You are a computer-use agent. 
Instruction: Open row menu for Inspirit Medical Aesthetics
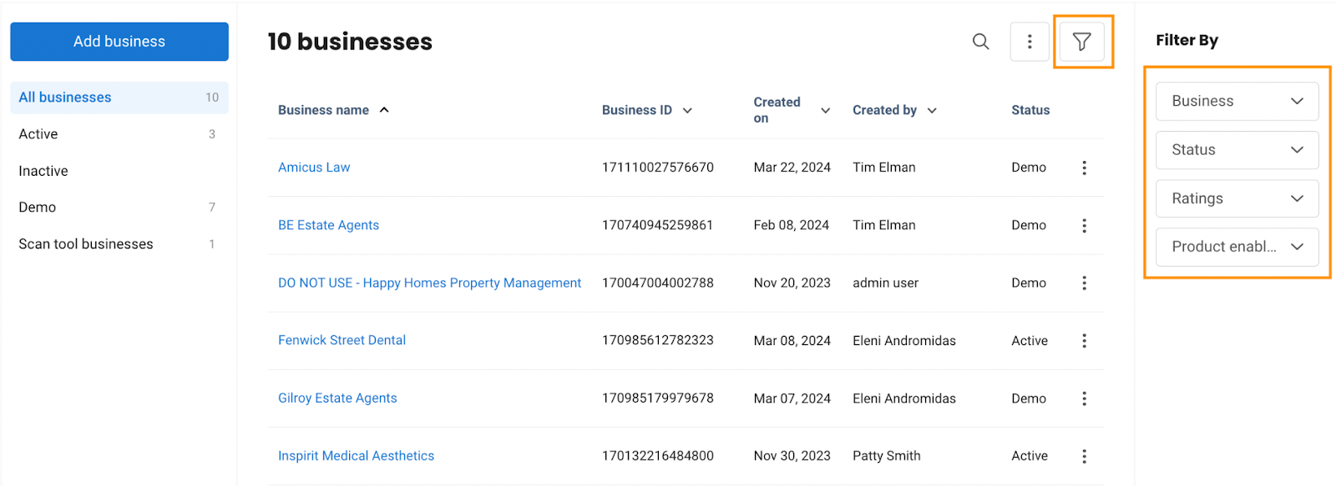click(1084, 456)
